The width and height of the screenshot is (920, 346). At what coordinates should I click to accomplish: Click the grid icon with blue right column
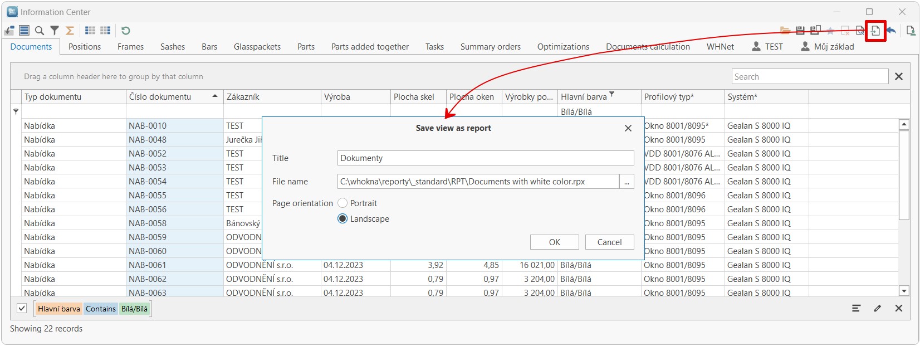105,31
